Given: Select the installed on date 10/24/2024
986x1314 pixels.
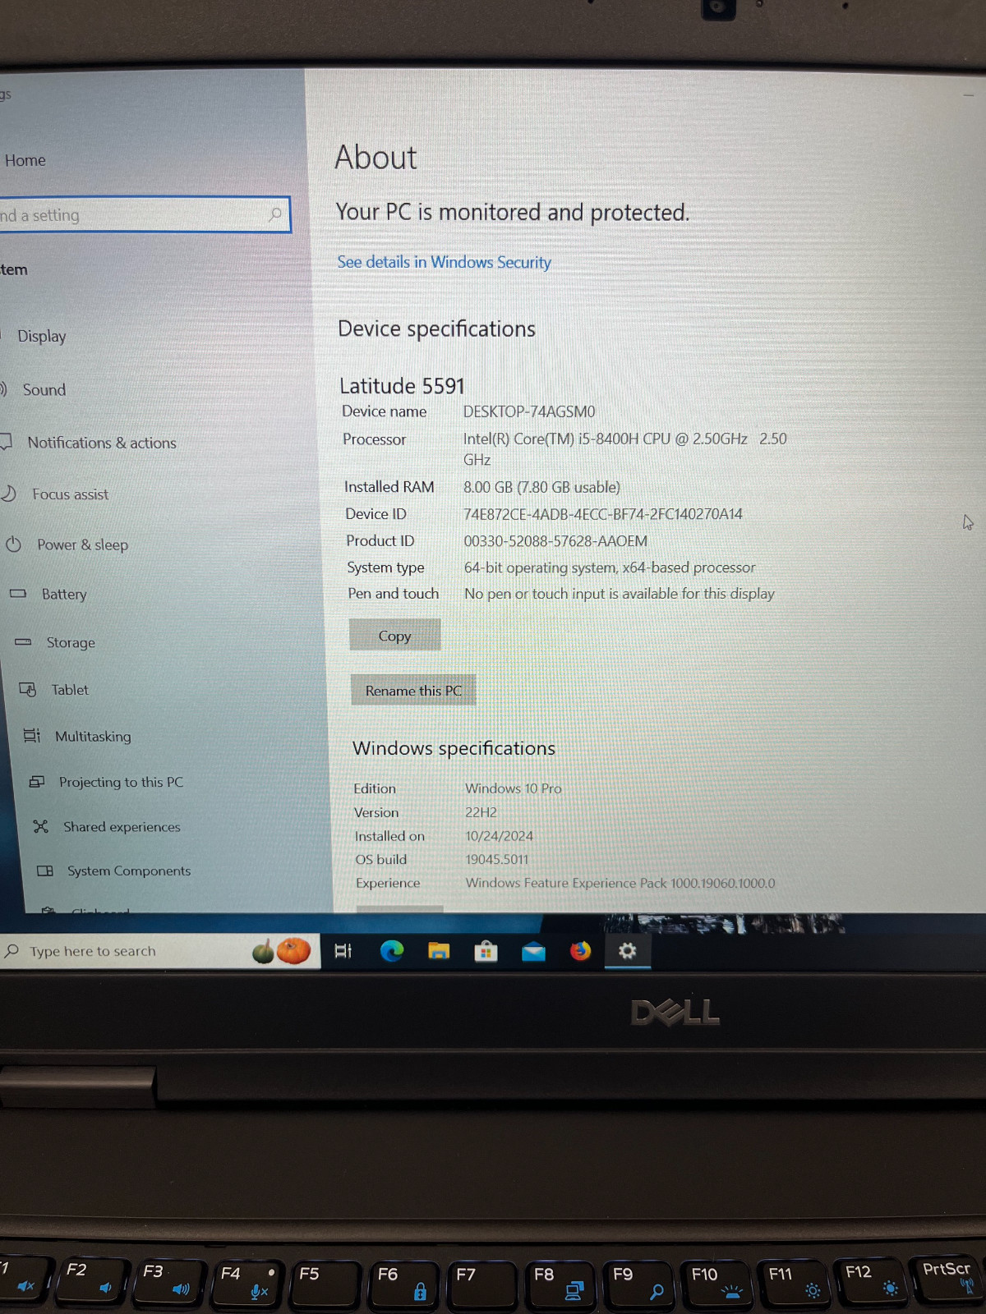Looking at the screenshot, I should click(x=500, y=836).
